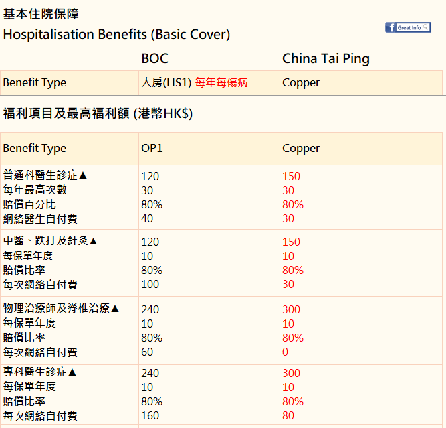Click Benefit Type in the OP1 header row

click(x=34, y=149)
